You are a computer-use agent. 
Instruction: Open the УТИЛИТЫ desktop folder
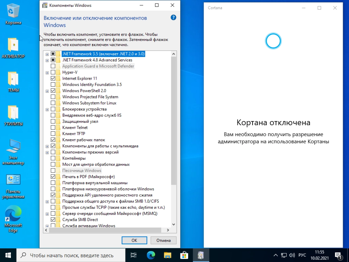[x=13, y=116]
